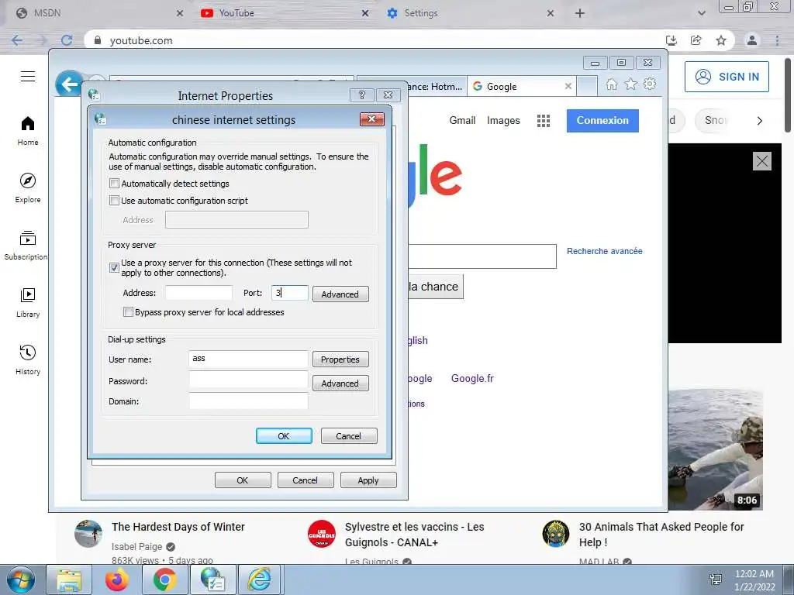Image resolution: width=794 pixels, height=595 pixels.
Task: Select Google tab in Internet Explorer
Action: tap(521, 87)
